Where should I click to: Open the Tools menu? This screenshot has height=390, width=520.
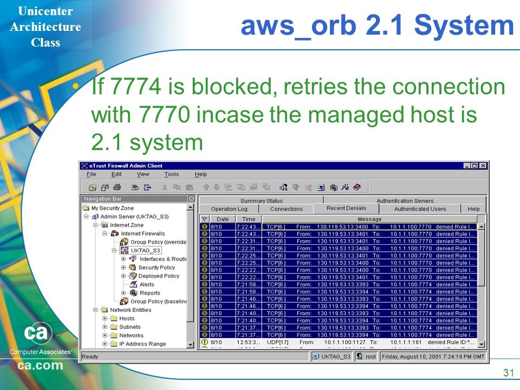[x=172, y=174]
